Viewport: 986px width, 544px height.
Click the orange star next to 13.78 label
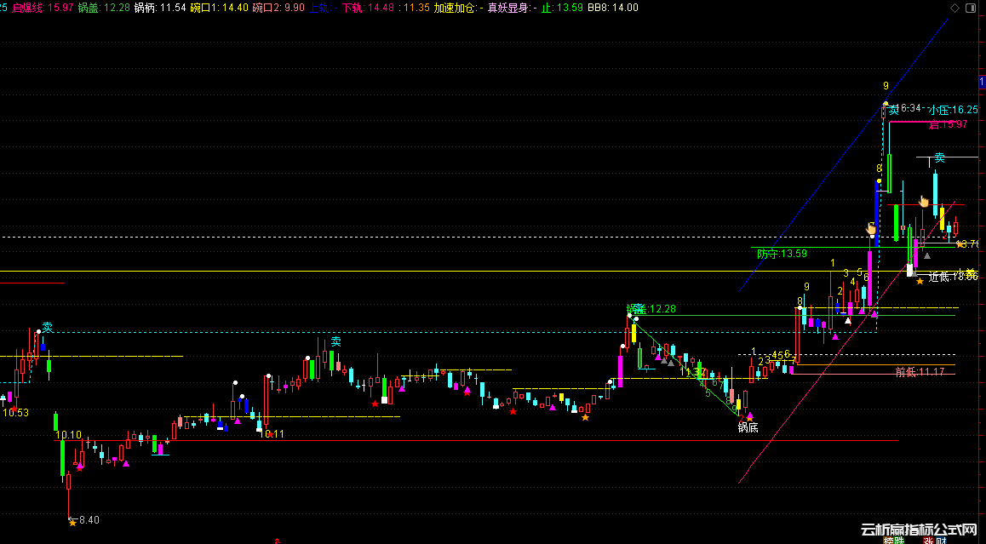[x=960, y=244]
